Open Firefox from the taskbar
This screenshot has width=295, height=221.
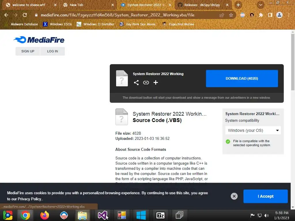pos(45,215)
